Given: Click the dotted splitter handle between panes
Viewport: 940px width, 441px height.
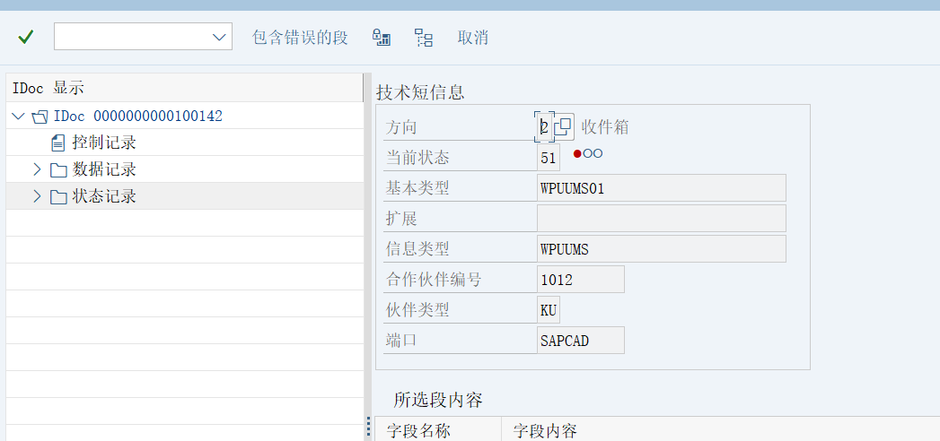Looking at the screenshot, I should tap(368, 428).
